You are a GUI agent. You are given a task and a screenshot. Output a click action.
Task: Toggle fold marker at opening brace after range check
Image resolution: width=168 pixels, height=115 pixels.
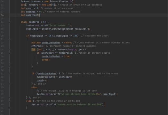[x=10, y=39]
